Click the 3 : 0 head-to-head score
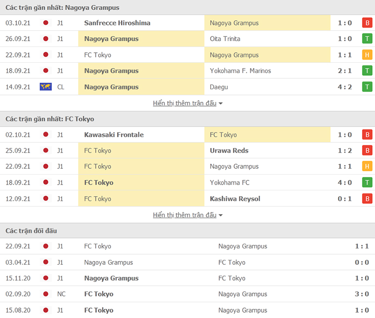The image size is (375, 318). 362,294
